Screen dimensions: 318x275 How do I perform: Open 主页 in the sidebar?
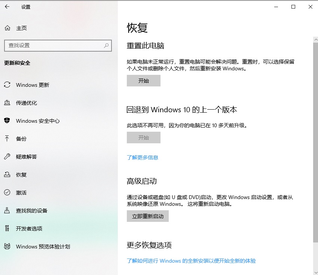tap(21, 28)
